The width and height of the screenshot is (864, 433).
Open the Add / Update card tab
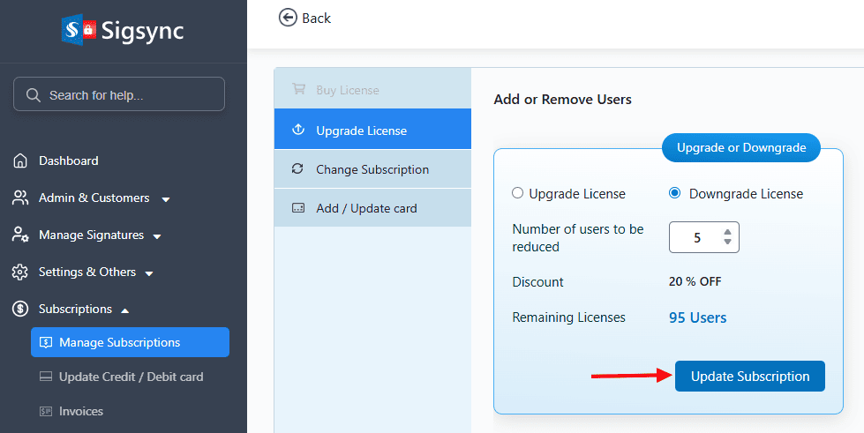[x=366, y=208]
